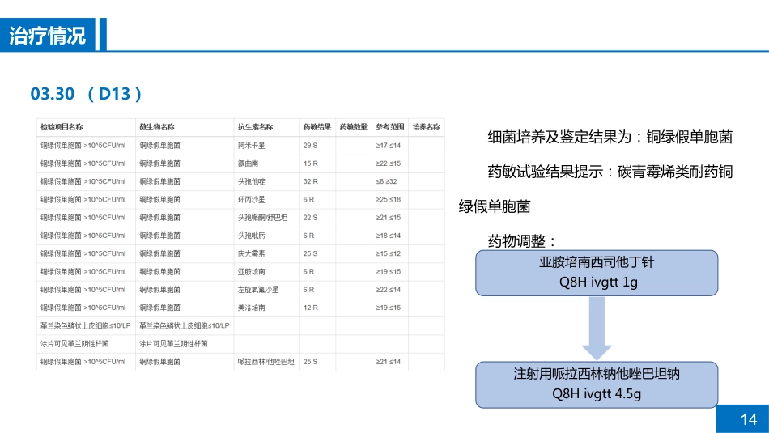769x433 pixels.
Task: Click the reference range ≥22 ≤14
Action: tap(389, 290)
